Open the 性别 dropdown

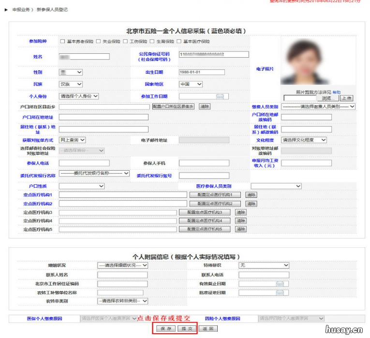[71, 72]
